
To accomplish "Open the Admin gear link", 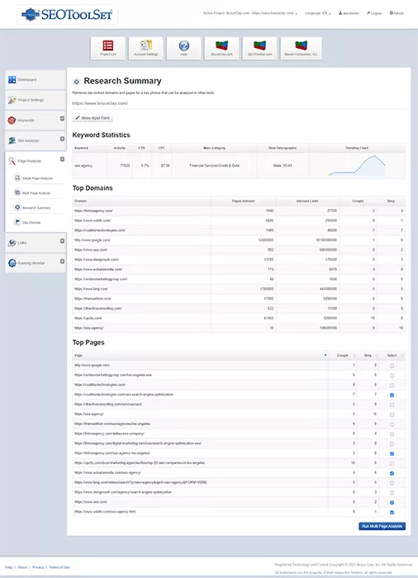I will [397, 13].
